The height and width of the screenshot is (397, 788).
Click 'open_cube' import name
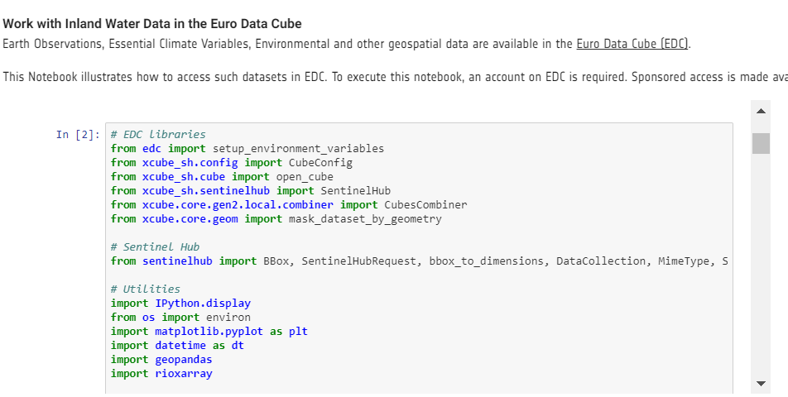[305, 177]
